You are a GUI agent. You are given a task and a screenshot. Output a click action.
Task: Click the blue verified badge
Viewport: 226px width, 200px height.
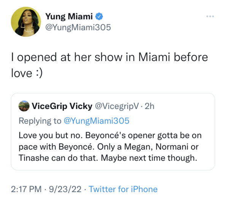pyautogui.click(x=99, y=16)
